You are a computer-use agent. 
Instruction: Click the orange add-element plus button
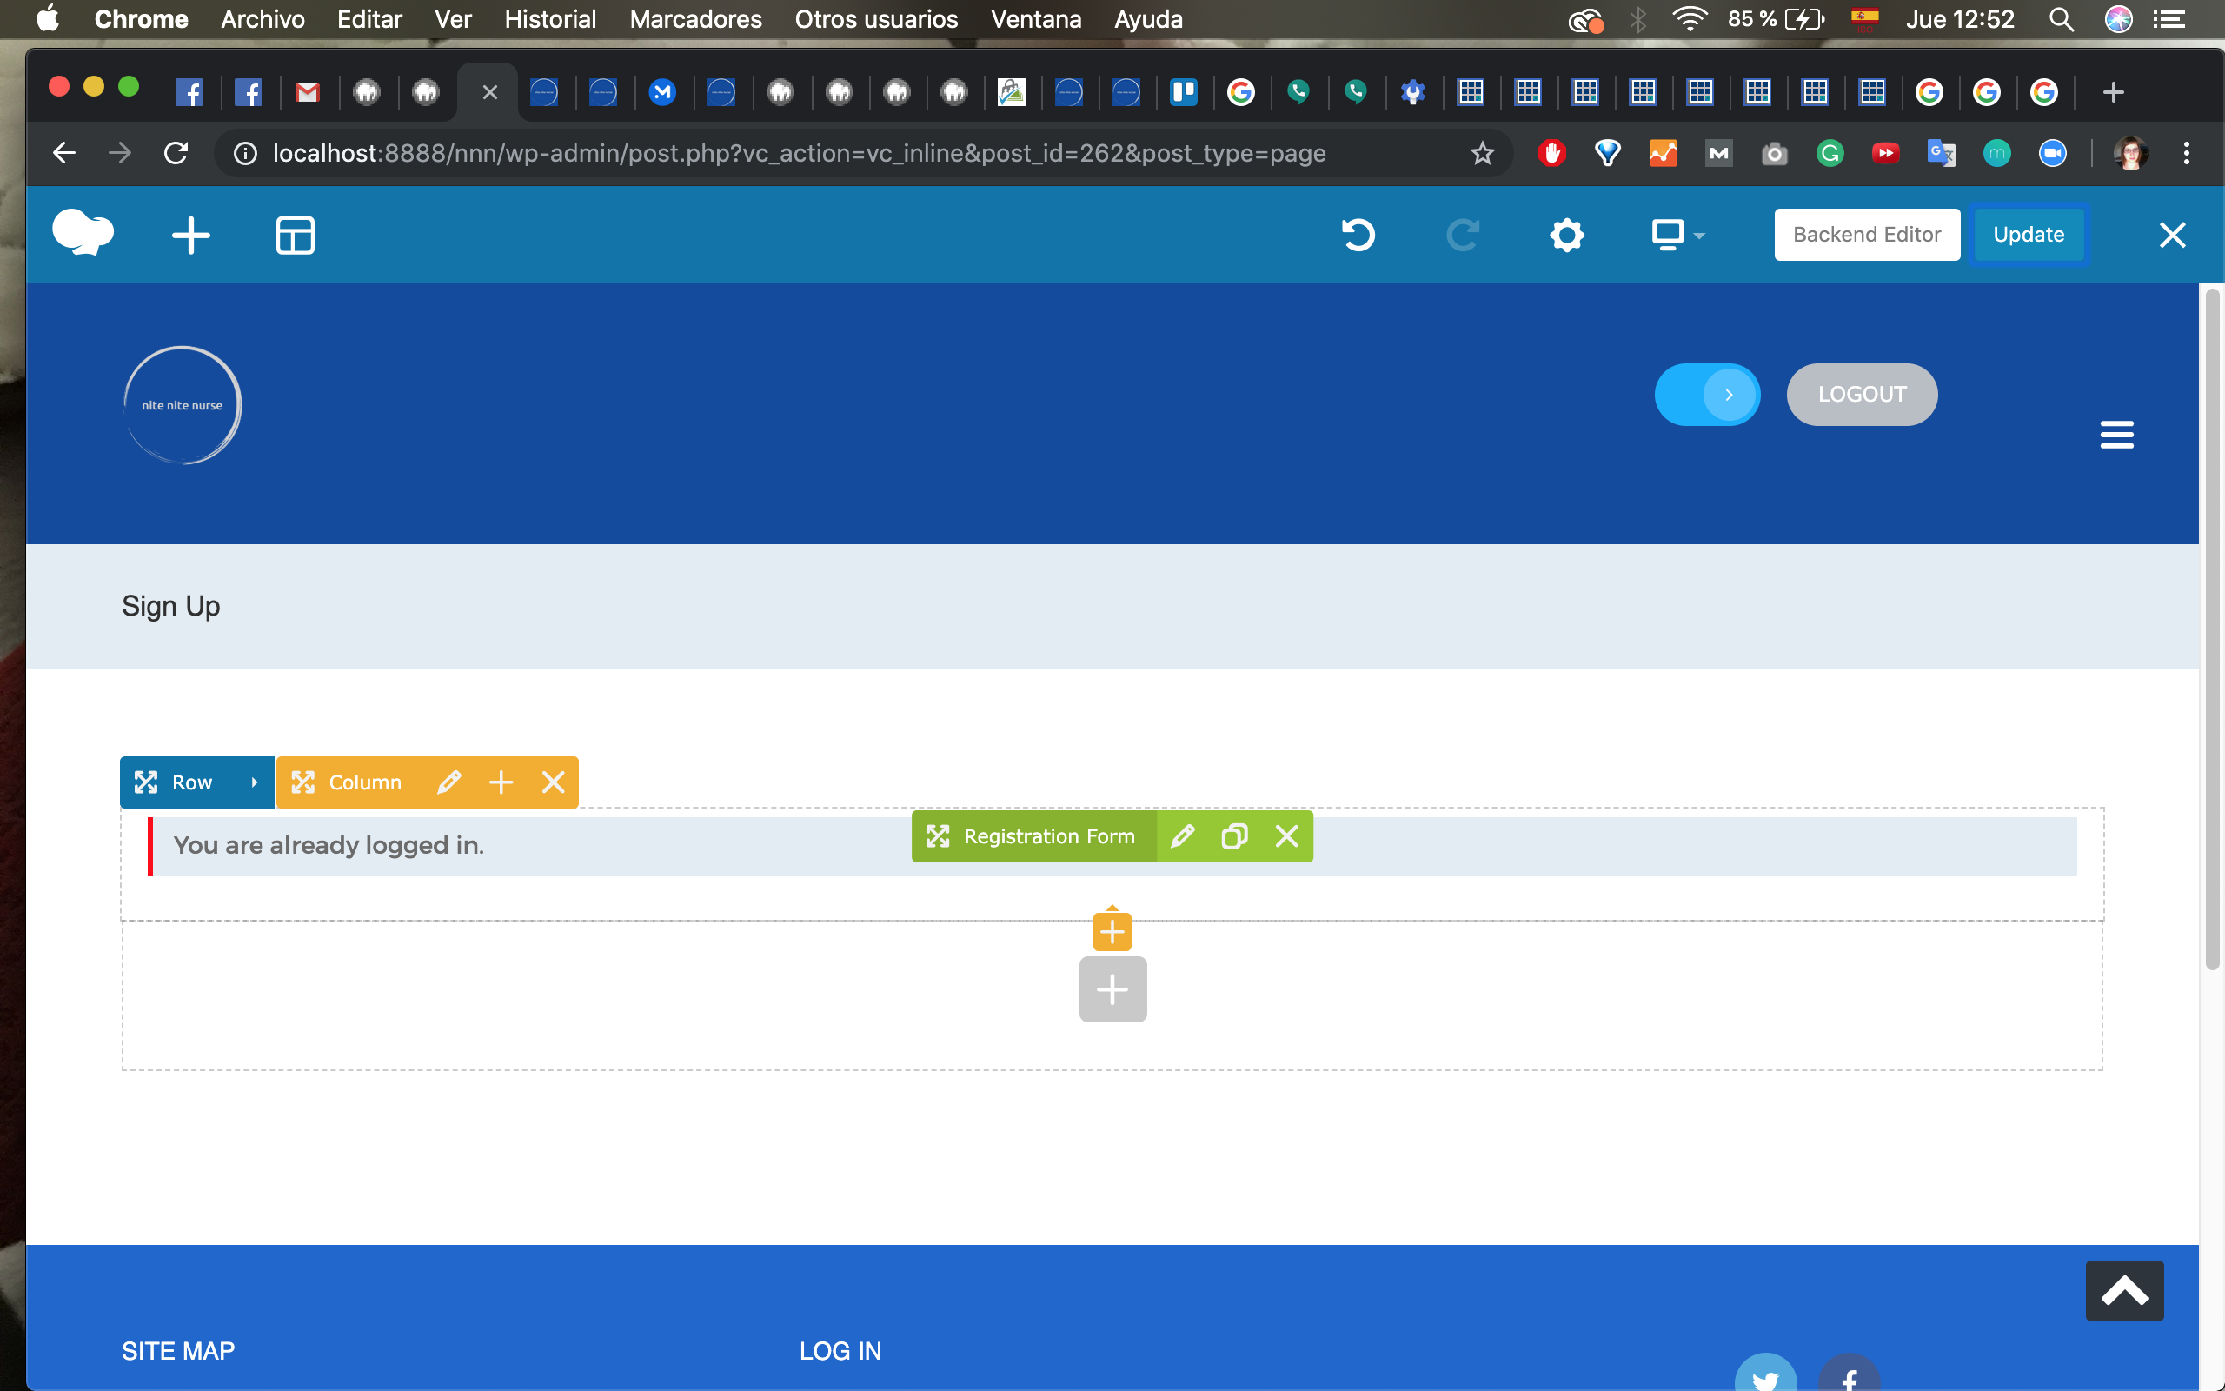click(1112, 931)
